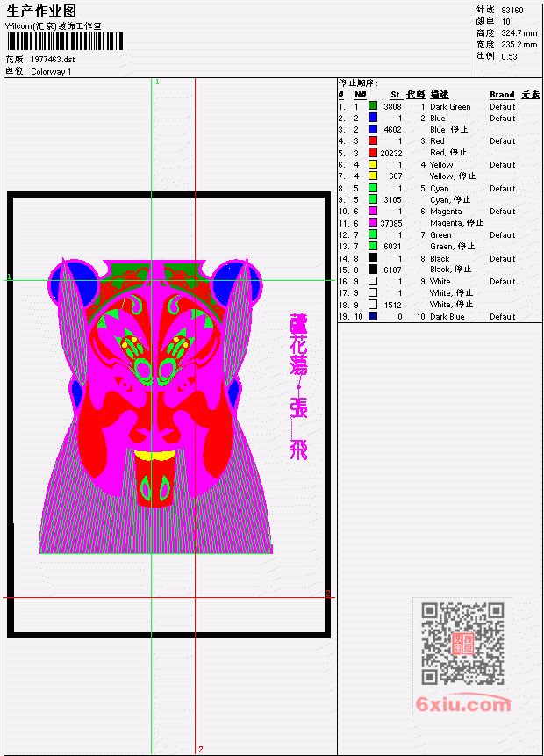Click the red '2' marker at bottom of vertical line
Viewport: 544px width, 756px height.
[201, 749]
